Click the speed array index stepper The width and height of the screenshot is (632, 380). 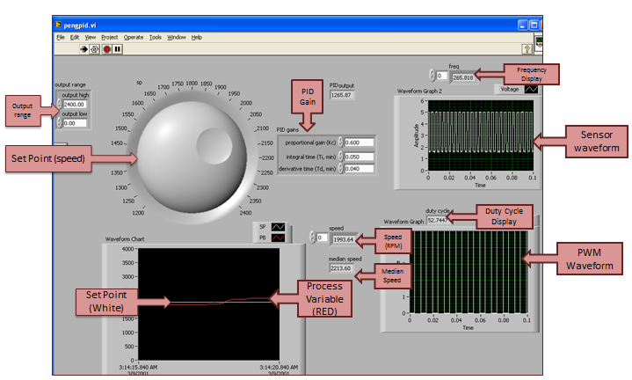click(312, 237)
